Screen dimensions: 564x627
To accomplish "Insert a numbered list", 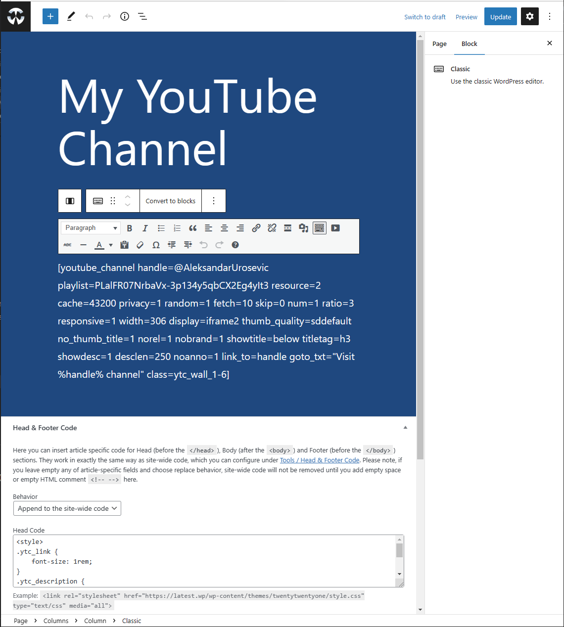I will 177,228.
